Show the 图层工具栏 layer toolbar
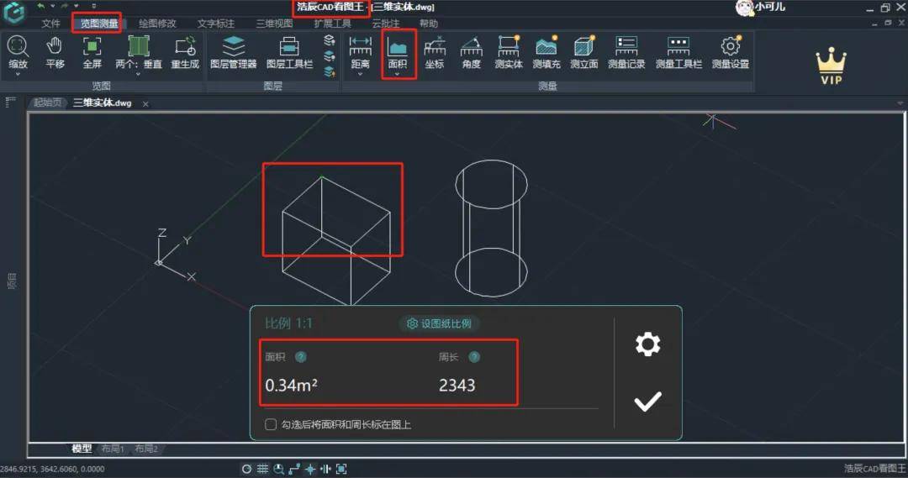Viewport: 908px width, 478px height. pyautogui.click(x=289, y=52)
